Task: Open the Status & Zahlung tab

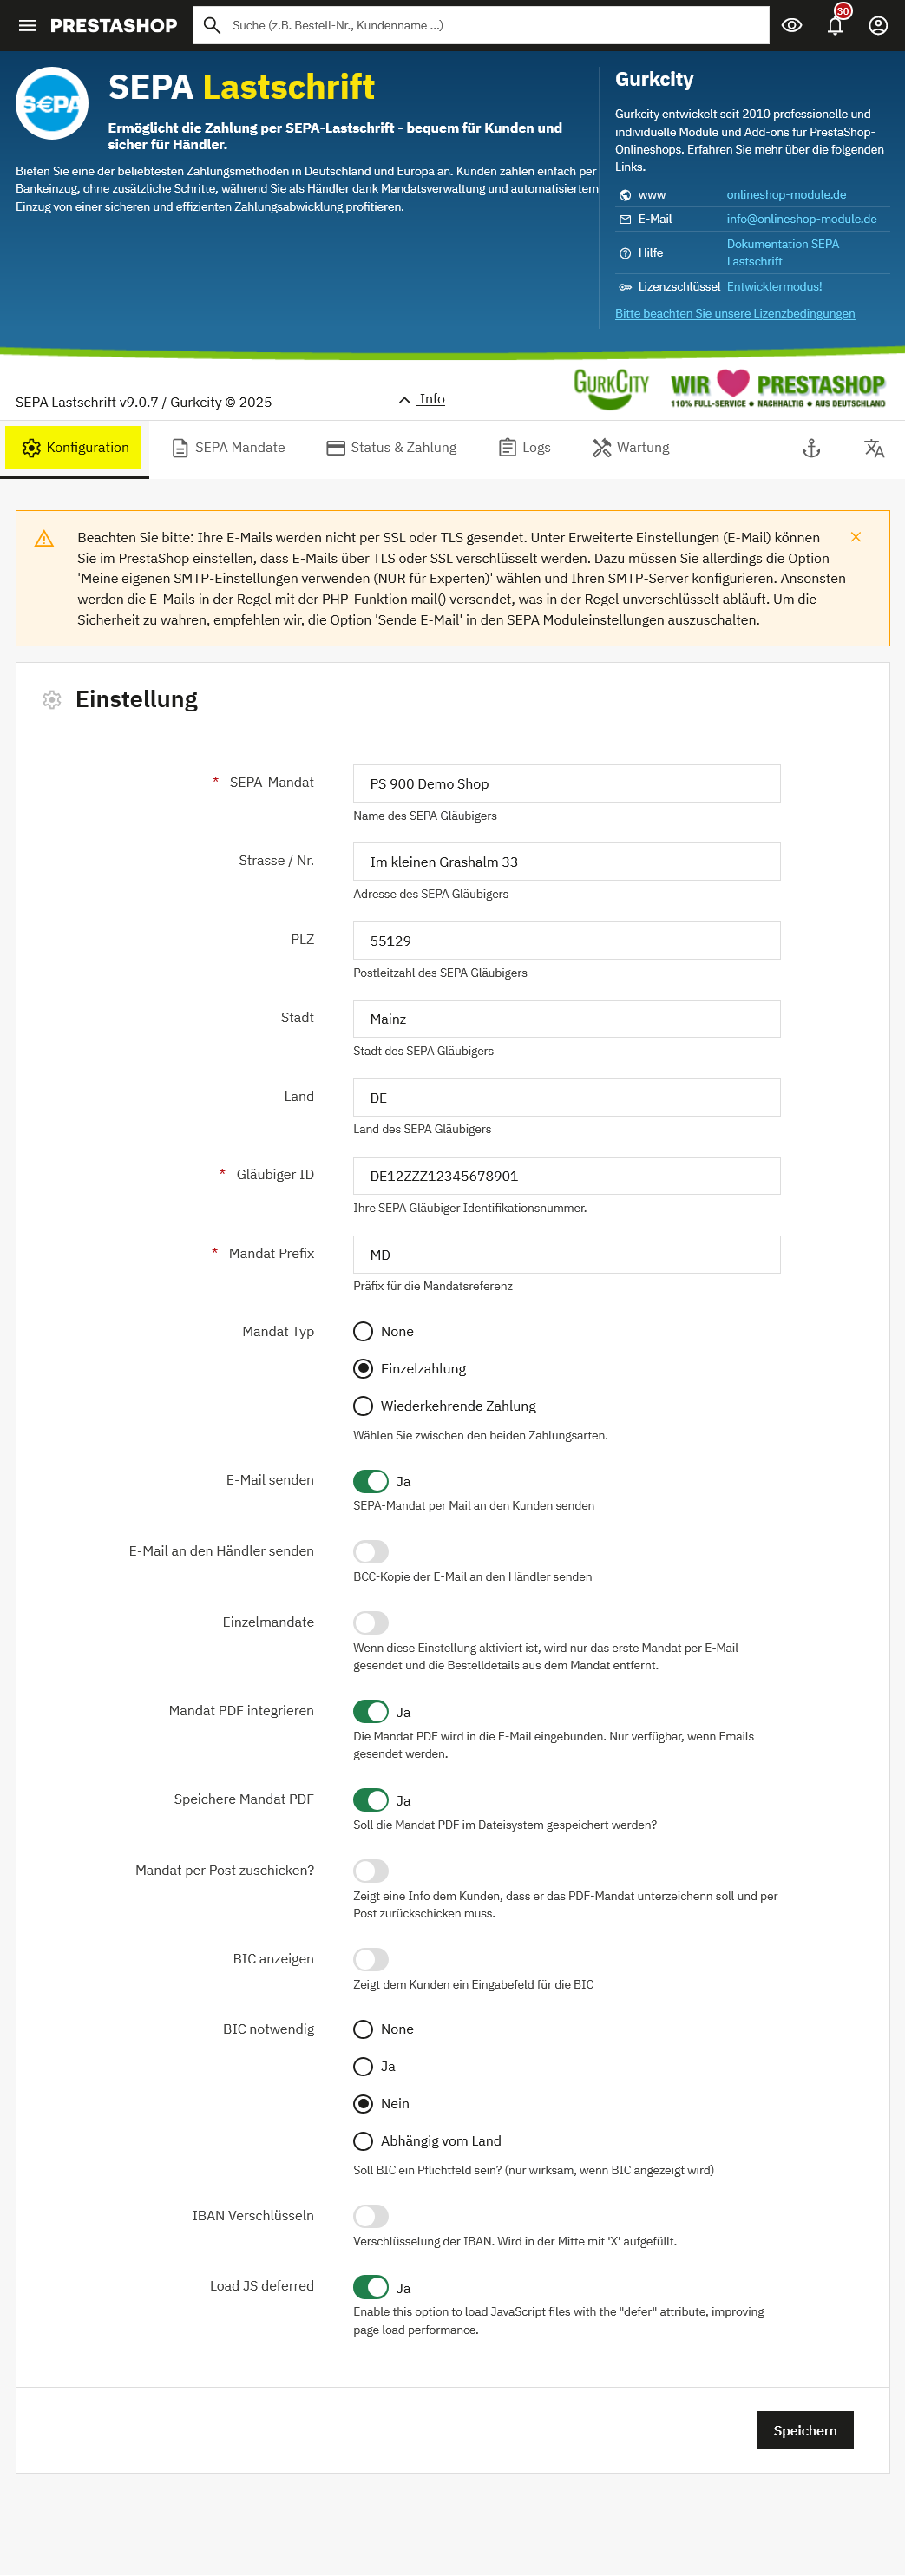Action: 391,448
